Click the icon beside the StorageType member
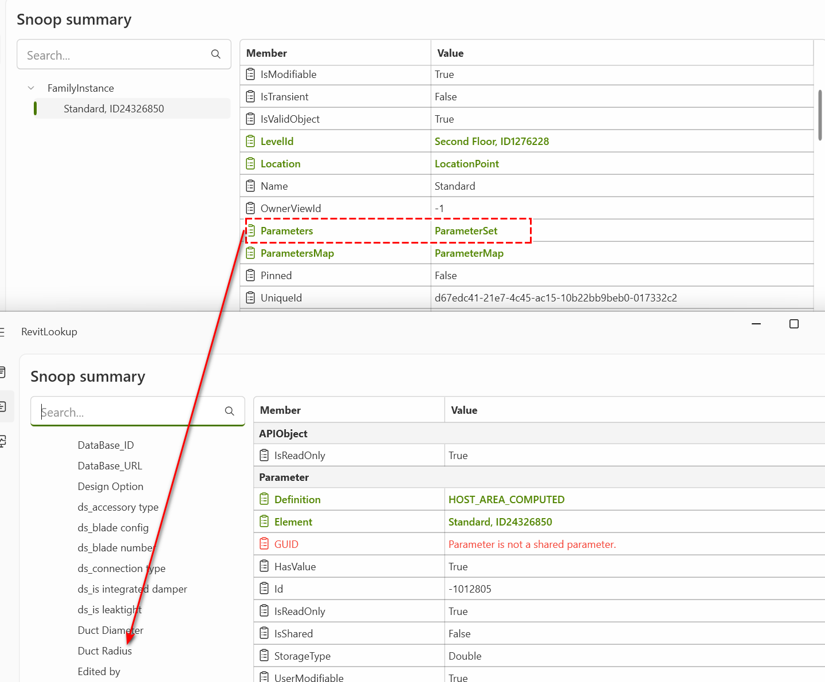Image resolution: width=825 pixels, height=682 pixels. point(264,656)
